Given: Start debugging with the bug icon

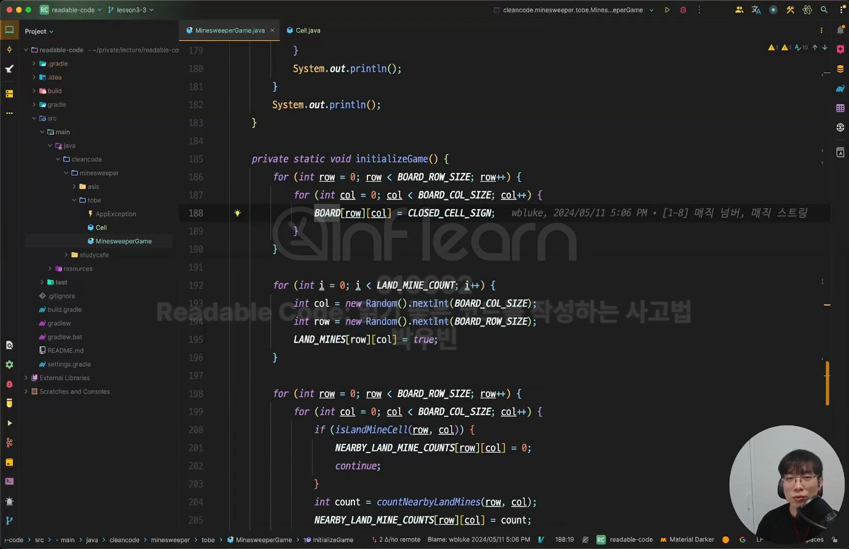Looking at the screenshot, I should (683, 10).
